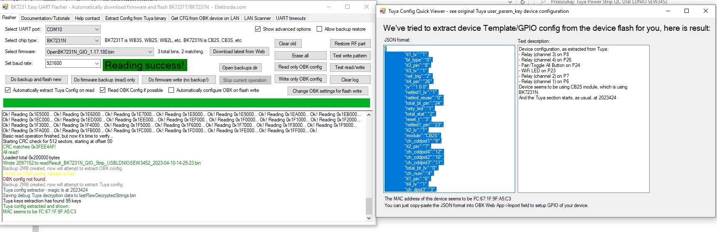Toggle Read OBK Config if possible
717x232 pixels.
point(103,90)
